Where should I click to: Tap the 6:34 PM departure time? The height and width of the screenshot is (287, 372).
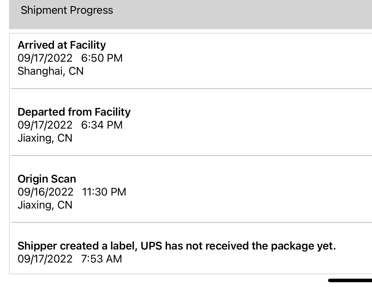click(102, 125)
